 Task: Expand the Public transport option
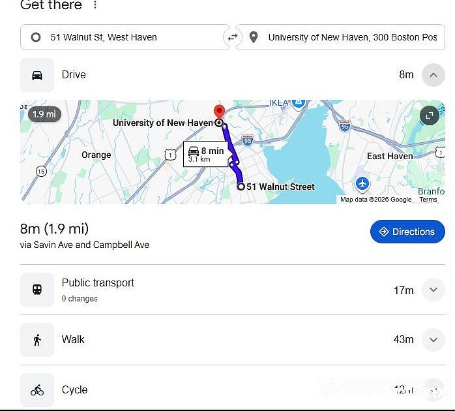tap(433, 290)
